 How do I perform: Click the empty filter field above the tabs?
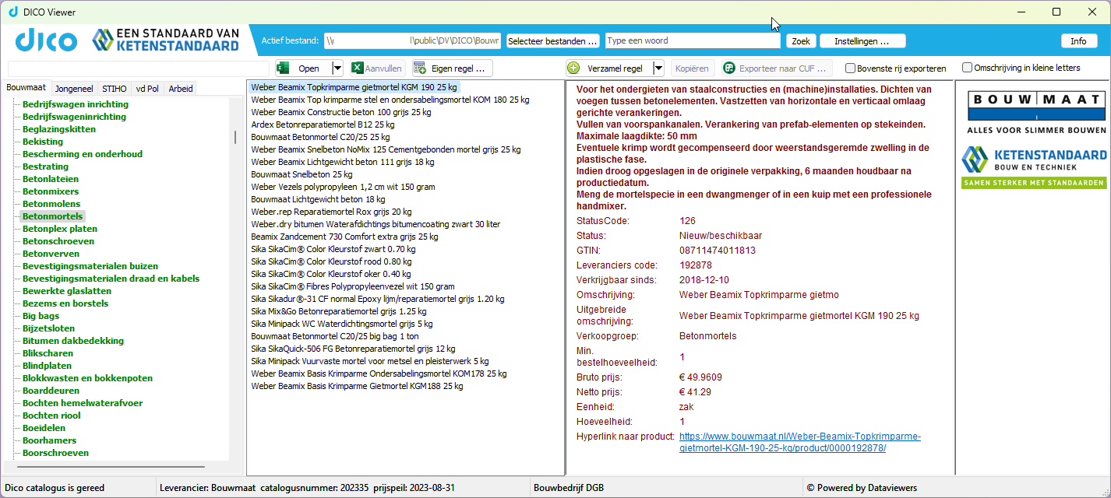click(139, 68)
